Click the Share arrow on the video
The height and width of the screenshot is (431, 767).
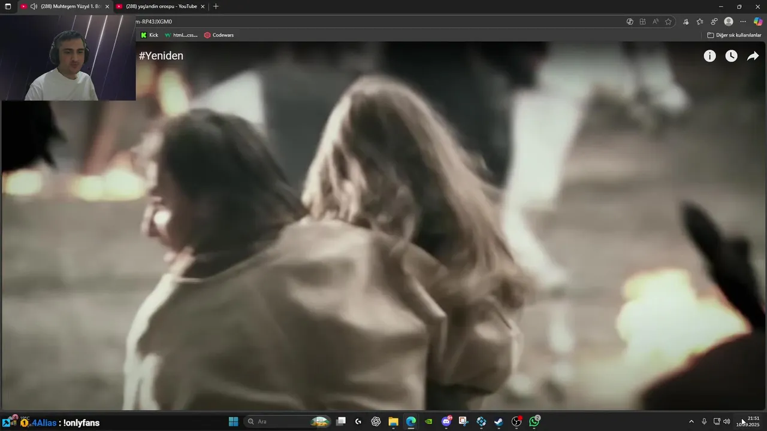[753, 56]
